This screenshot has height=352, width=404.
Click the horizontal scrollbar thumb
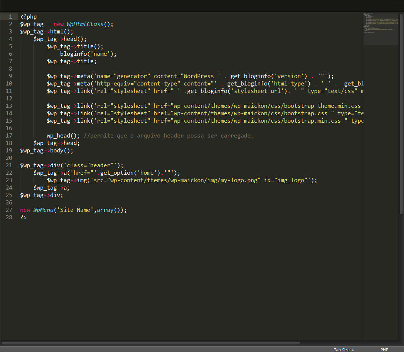[150, 343]
